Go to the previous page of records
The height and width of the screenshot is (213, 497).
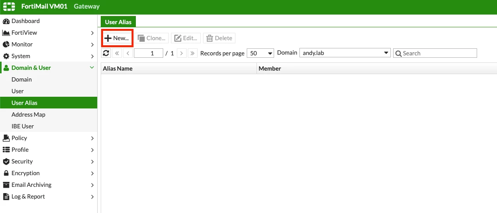tap(128, 53)
